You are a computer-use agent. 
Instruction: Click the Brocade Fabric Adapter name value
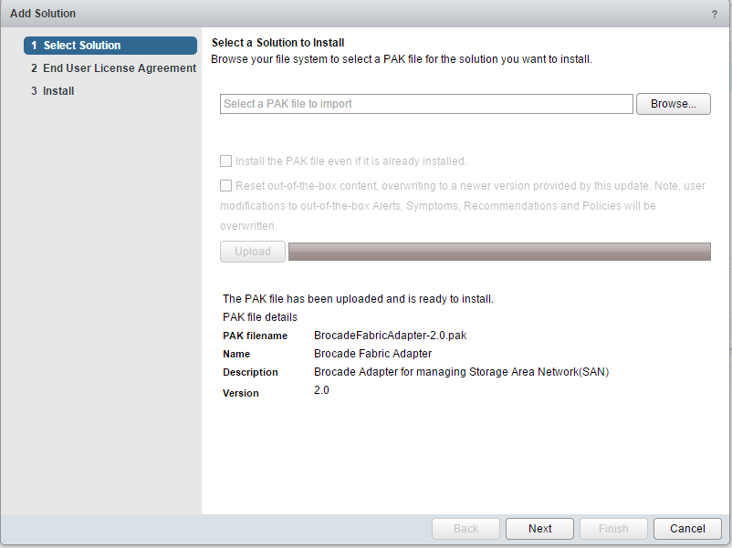(x=372, y=354)
